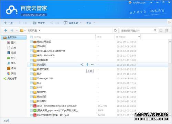Image resolution: width=172 pixels, height=124 pixels.
Task: Open the 配方 folder
Action: click(39, 74)
